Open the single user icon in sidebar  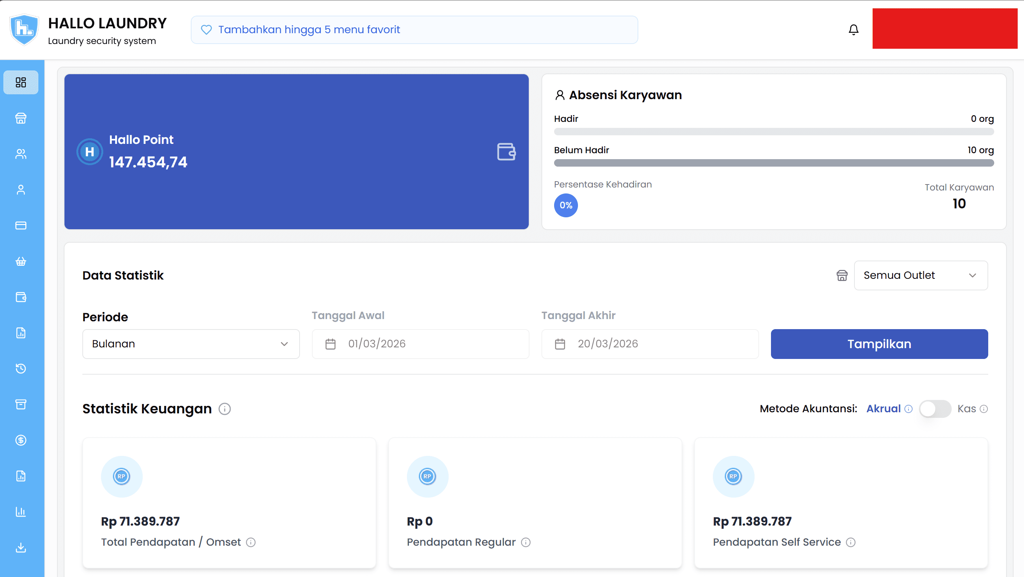click(x=20, y=190)
